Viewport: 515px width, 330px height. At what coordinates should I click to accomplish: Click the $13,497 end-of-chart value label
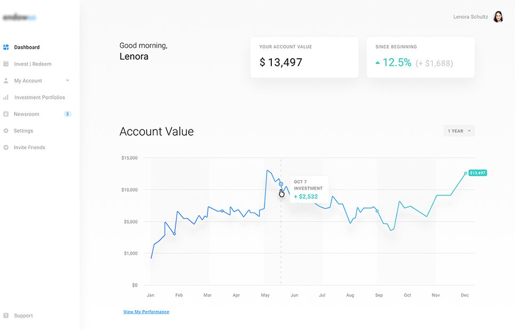478,173
